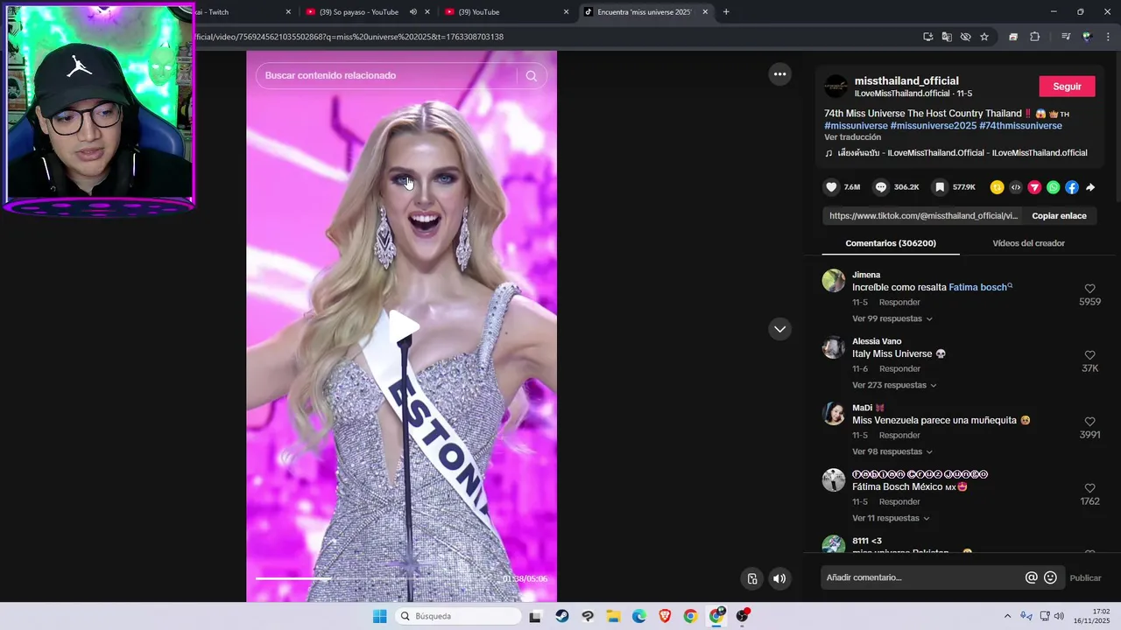Open Chrome three-dot menu
The height and width of the screenshot is (630, 1121).
tap(1109, 37)
